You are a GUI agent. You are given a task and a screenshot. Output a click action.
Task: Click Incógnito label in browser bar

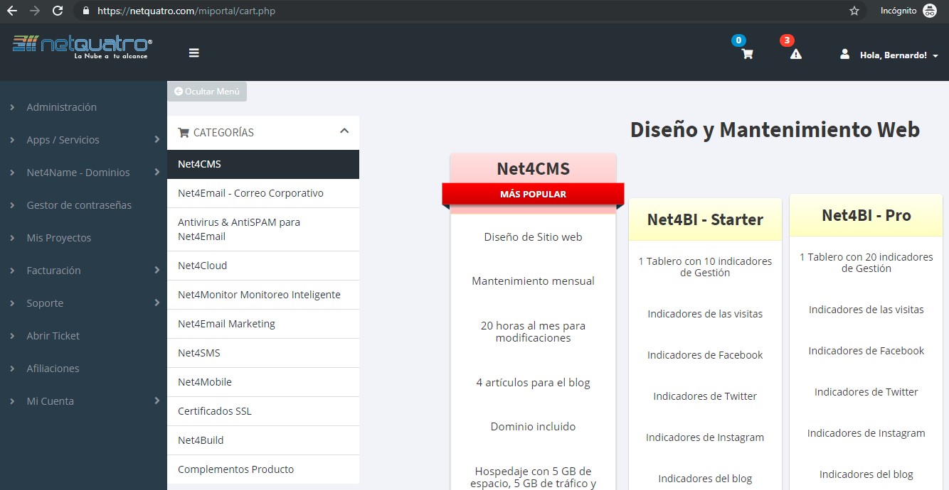click(898, 11)
